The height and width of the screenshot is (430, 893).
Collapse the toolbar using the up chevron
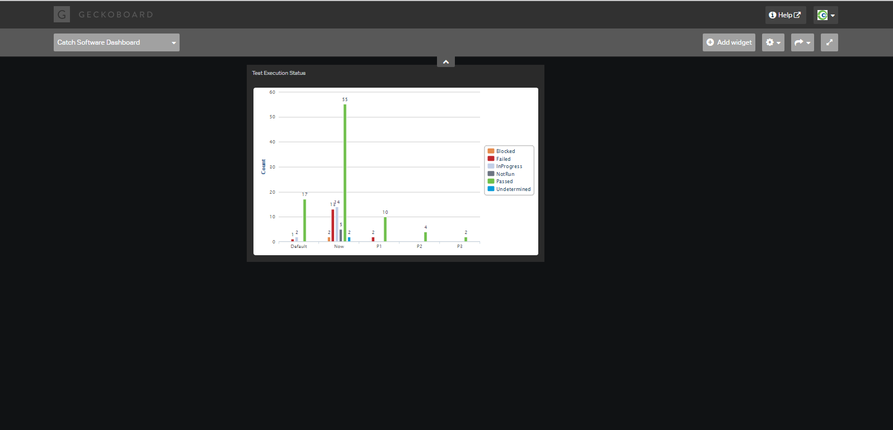pos(446,61)
